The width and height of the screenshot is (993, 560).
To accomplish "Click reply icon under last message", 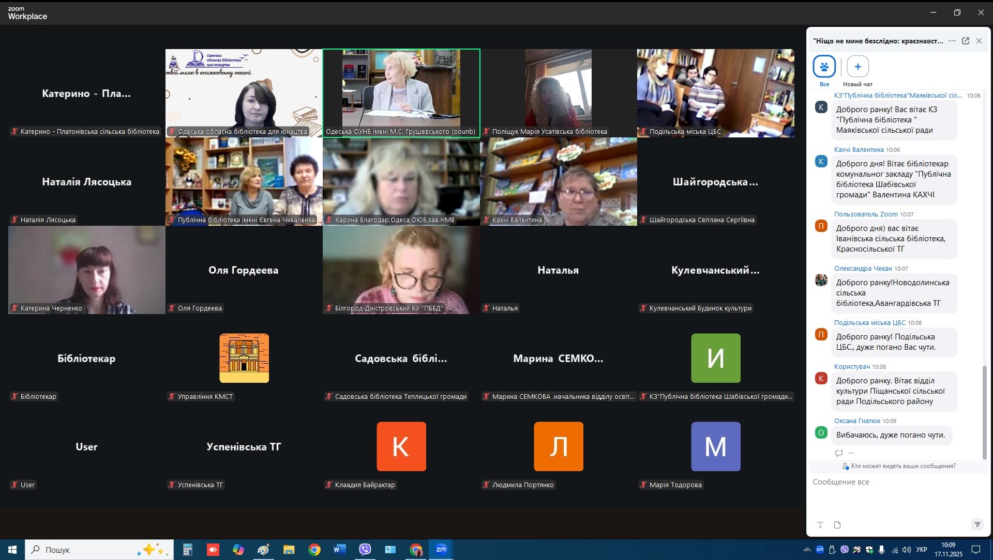I will [x=838, y=453].
